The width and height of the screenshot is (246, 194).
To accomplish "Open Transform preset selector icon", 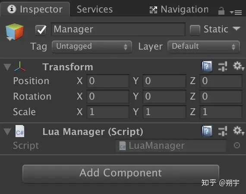I will pyautogui.click(x=223, y=66).
